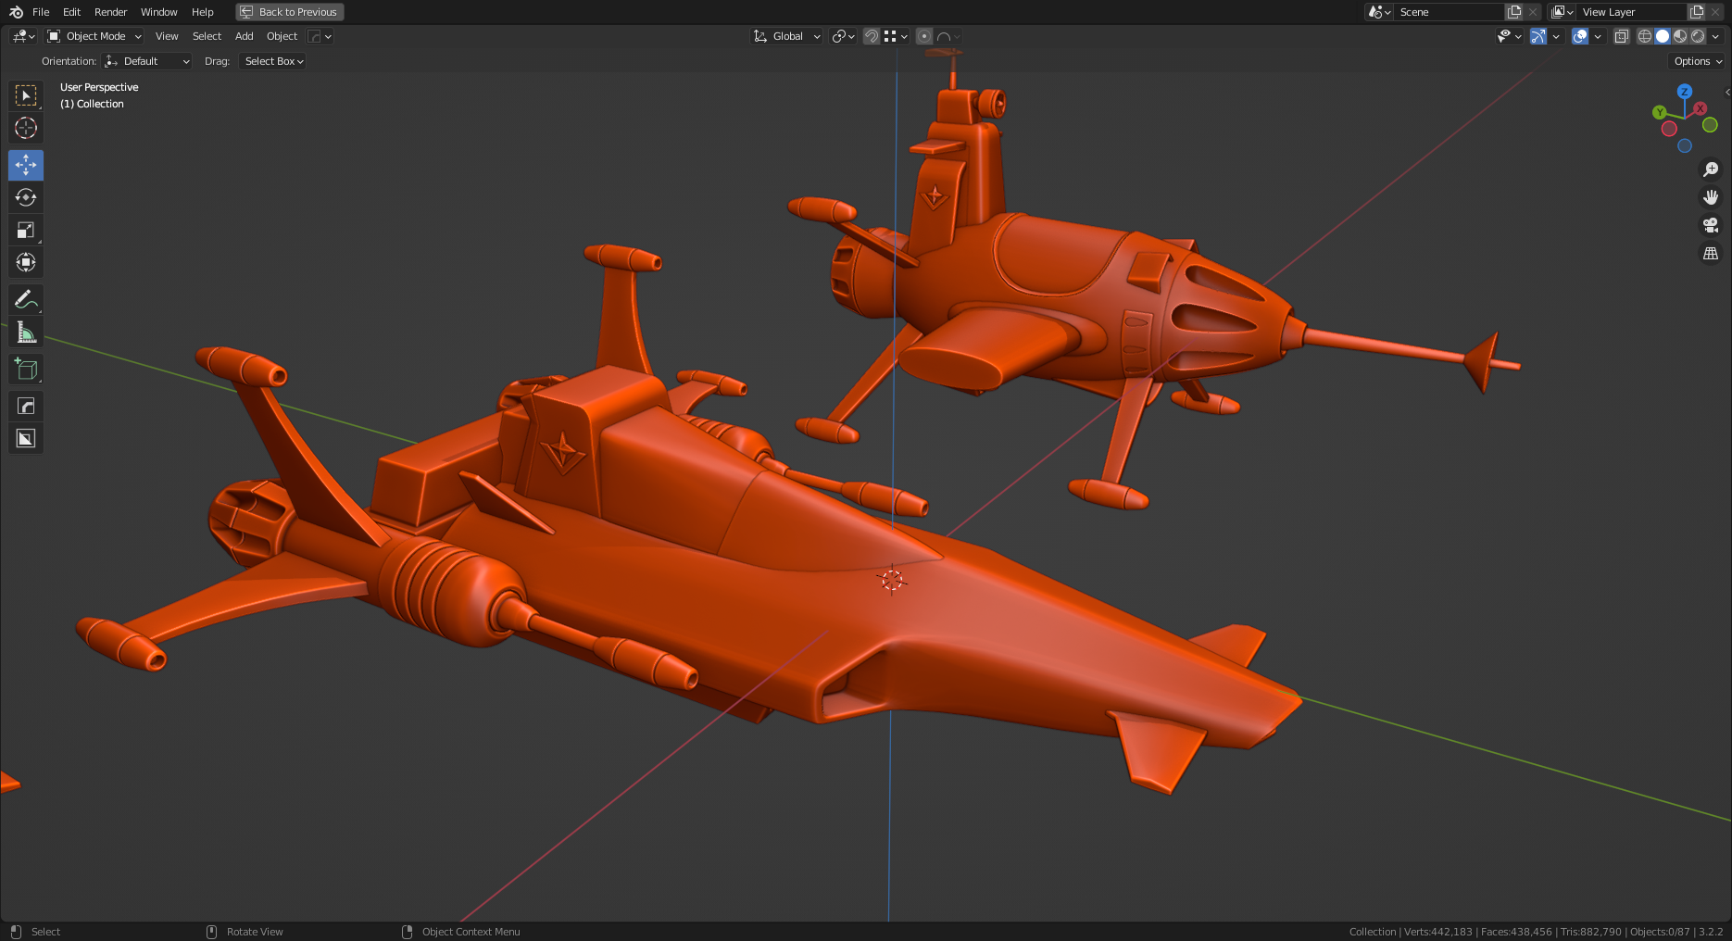Select the Scale tool
Viewport: 1732px width, 941px height.
[26, 230]
